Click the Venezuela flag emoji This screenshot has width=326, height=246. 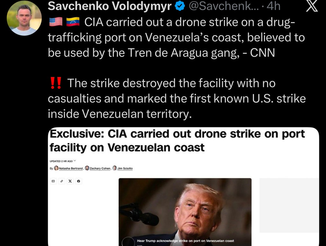(73, 22)
